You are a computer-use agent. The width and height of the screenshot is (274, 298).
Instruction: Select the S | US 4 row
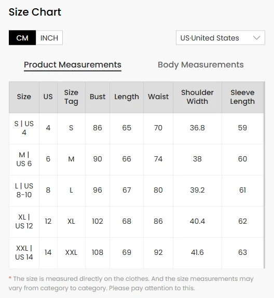(136, 128)
